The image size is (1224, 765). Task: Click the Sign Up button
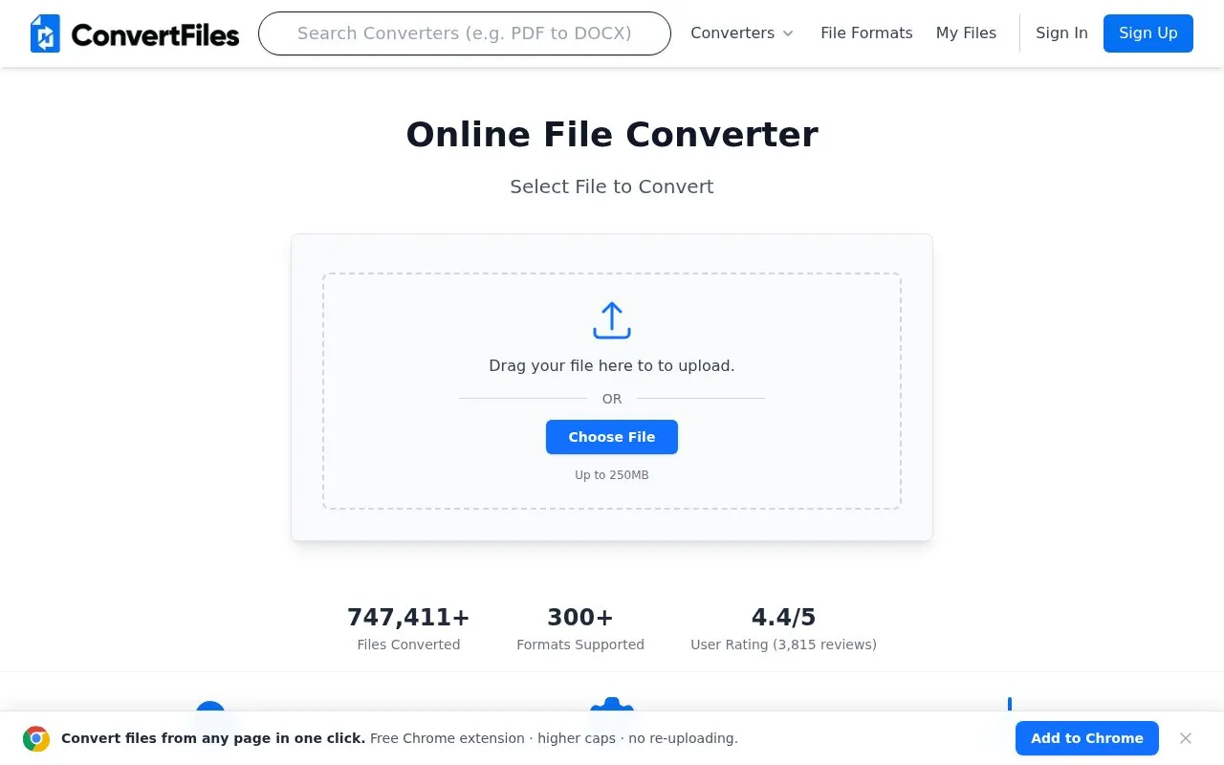point(1148,33)
